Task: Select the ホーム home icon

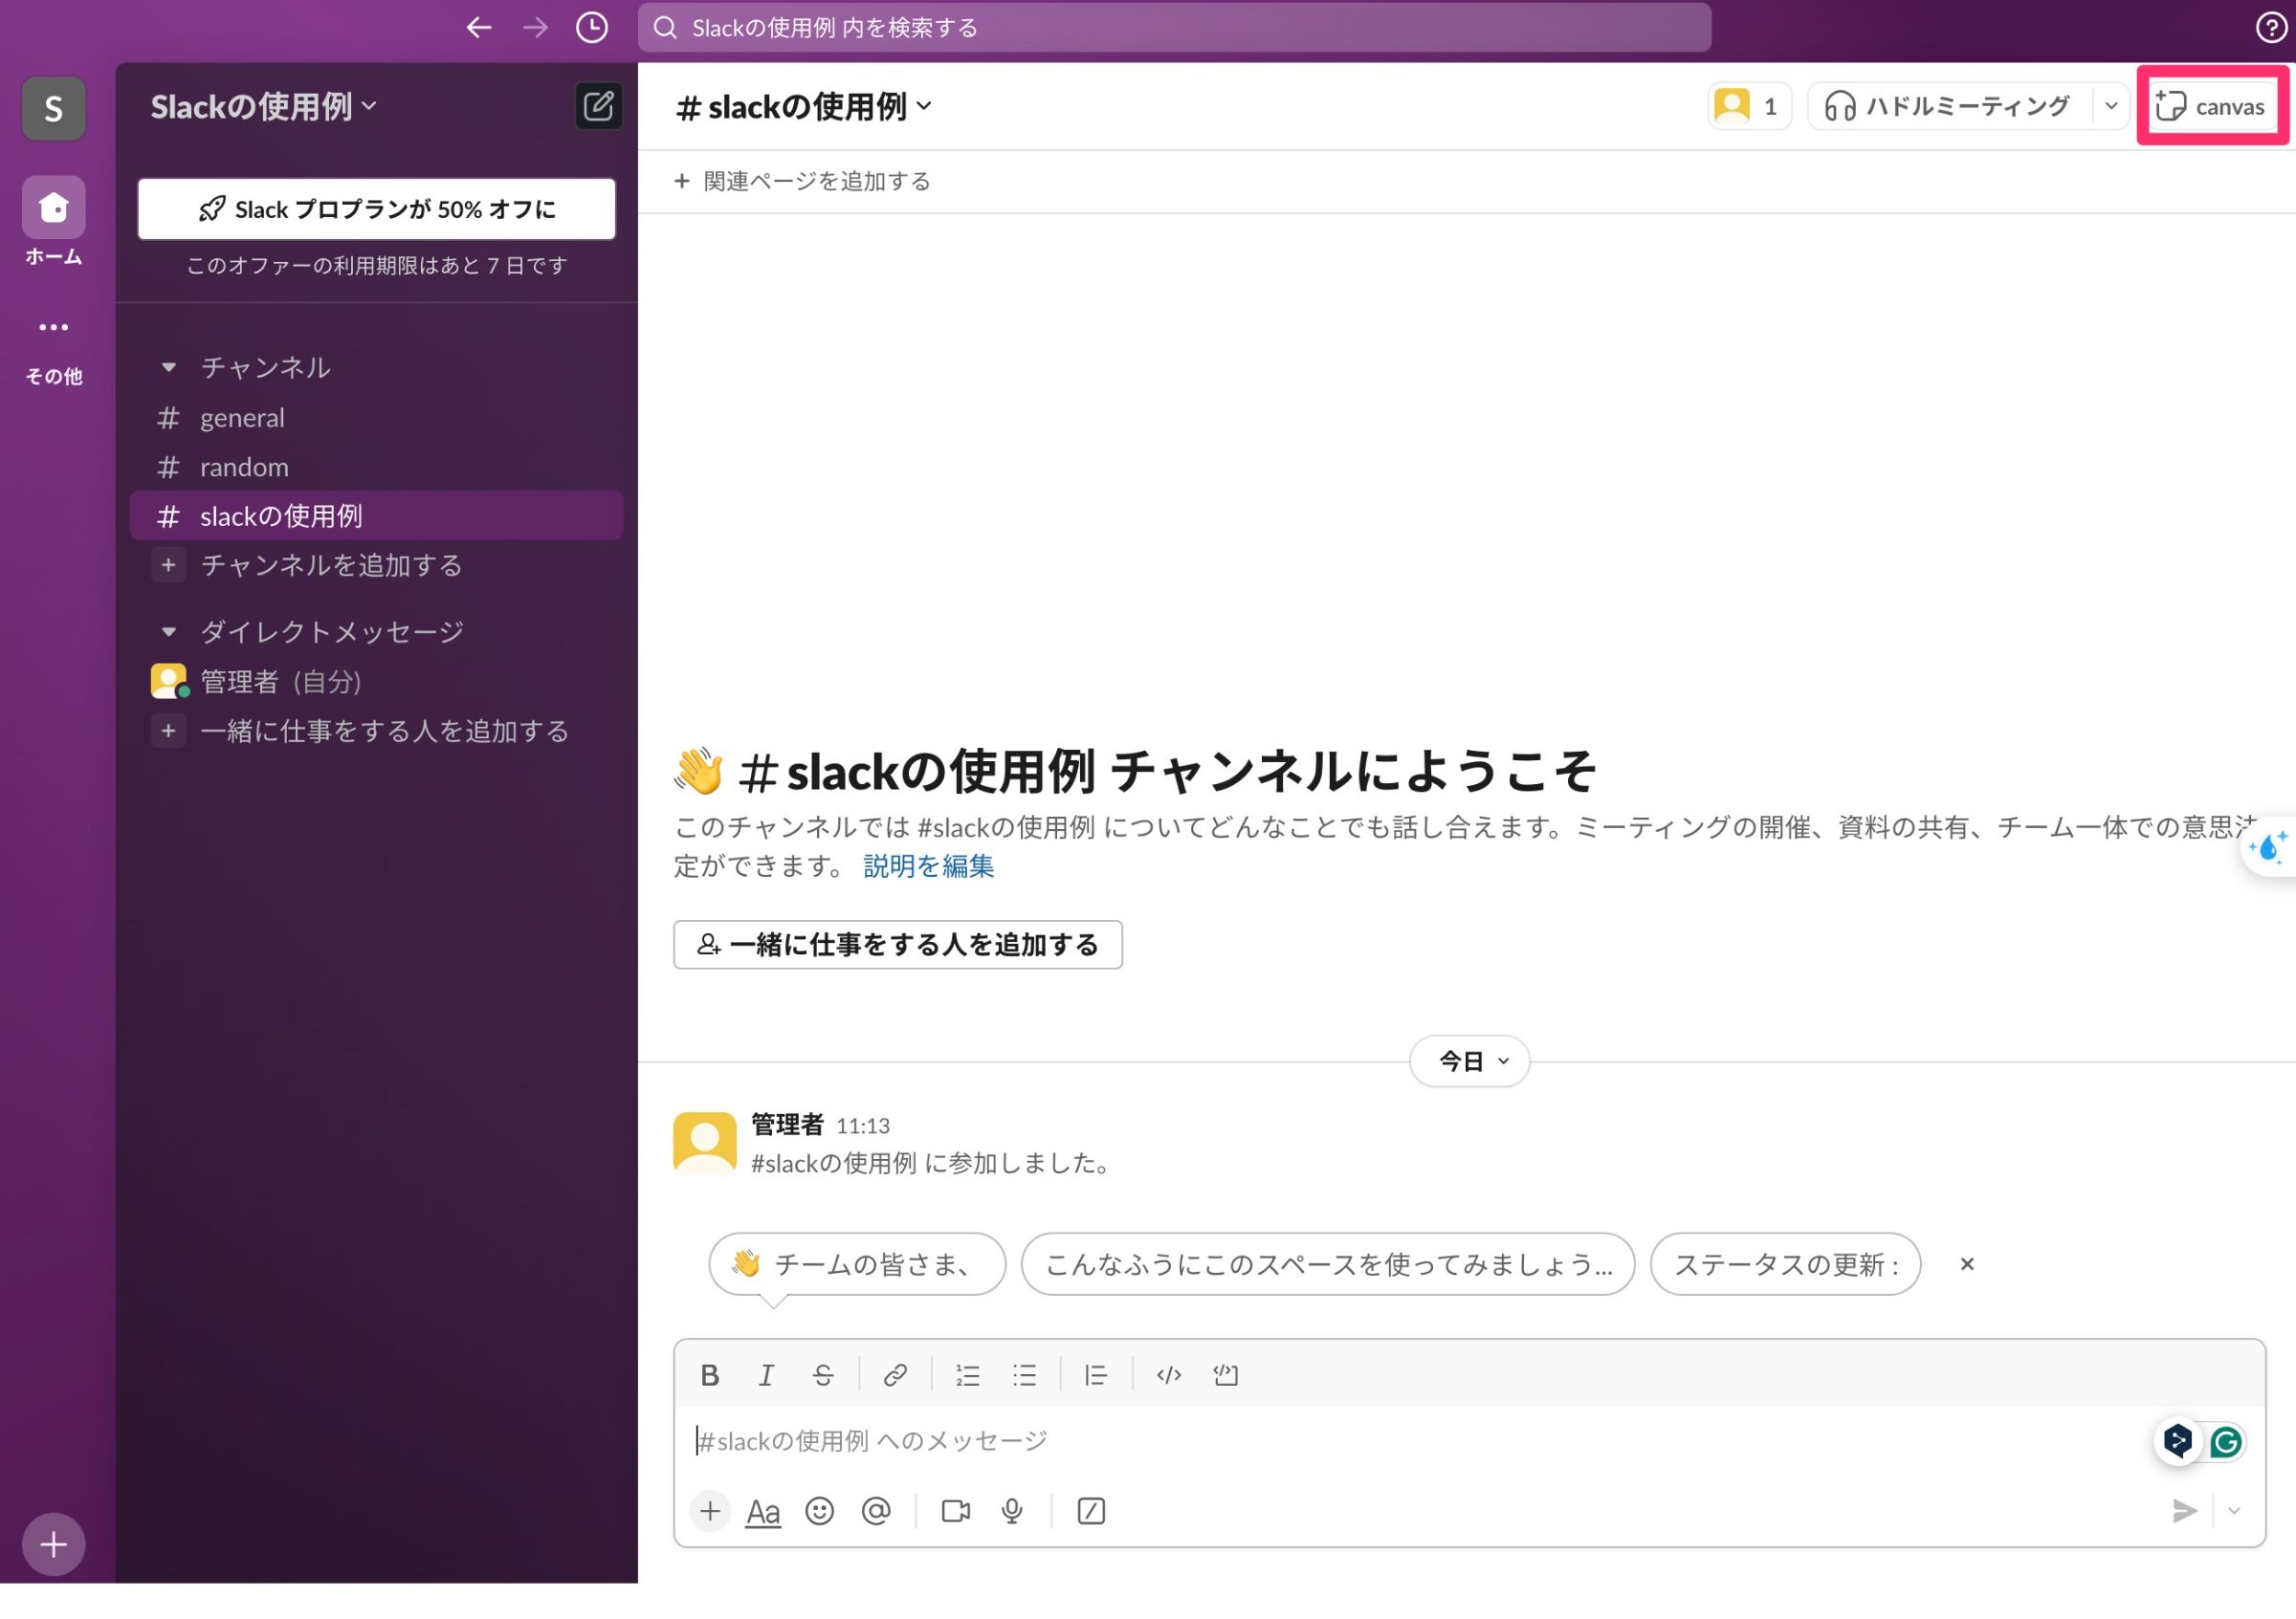Action: (x=53, y=207)
